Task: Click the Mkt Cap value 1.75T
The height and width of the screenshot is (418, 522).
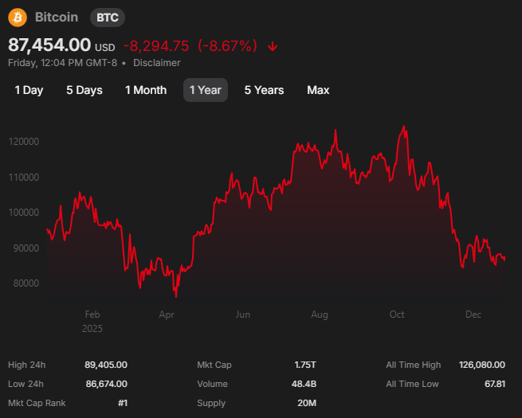Action: (305, 365)
